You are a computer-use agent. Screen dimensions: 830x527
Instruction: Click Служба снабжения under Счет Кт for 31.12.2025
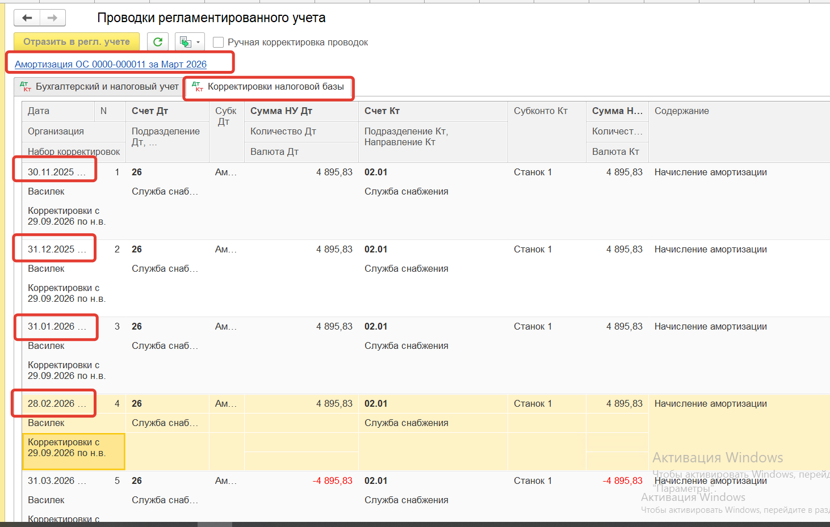coord(406,269)
